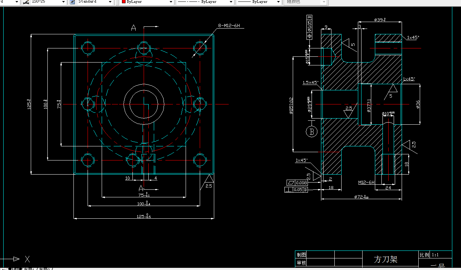This screenshot has width=461, height=270.
Task: Select the 4 slot dimension text
Action: click(156, 178)
